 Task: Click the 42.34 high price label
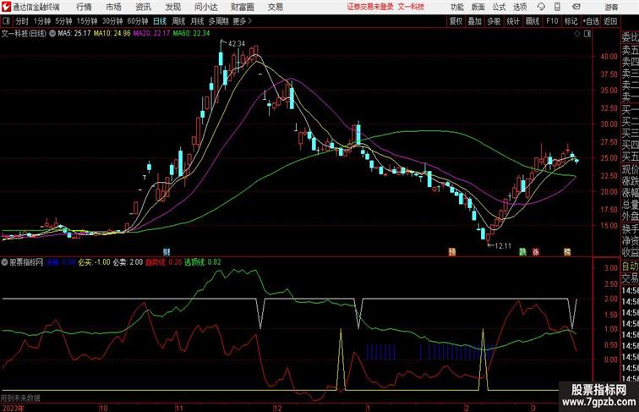point(237,43)
